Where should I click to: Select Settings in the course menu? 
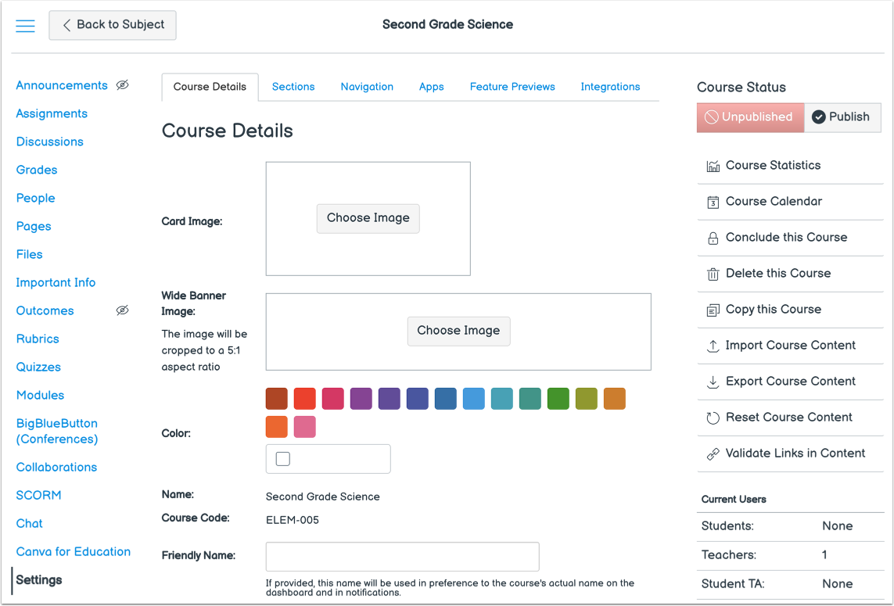point(39,579)
